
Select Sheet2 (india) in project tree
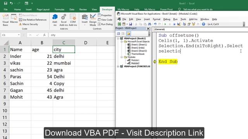point(138,48)
